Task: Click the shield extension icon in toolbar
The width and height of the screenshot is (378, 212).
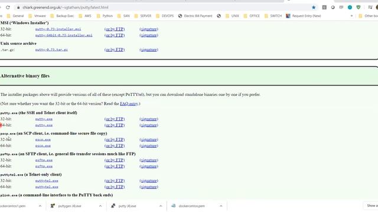Action: point(359,8)
